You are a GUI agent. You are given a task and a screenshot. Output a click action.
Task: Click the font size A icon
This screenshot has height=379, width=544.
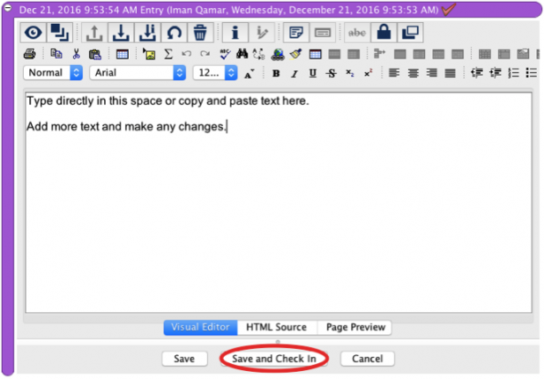249,74
